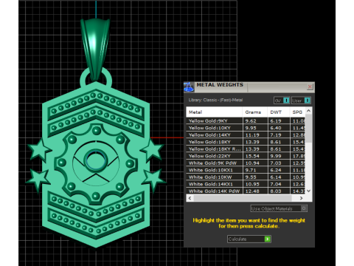The height and width of the screenshot is (266, 354).
Task: Click the 7.03 DWT value
Action: coord(276,163)
